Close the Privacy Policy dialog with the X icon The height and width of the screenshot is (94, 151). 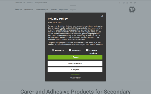click(102, 16)
